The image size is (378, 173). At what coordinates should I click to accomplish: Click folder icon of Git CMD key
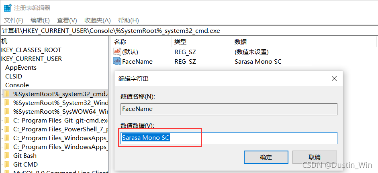[x=7, y=165]
